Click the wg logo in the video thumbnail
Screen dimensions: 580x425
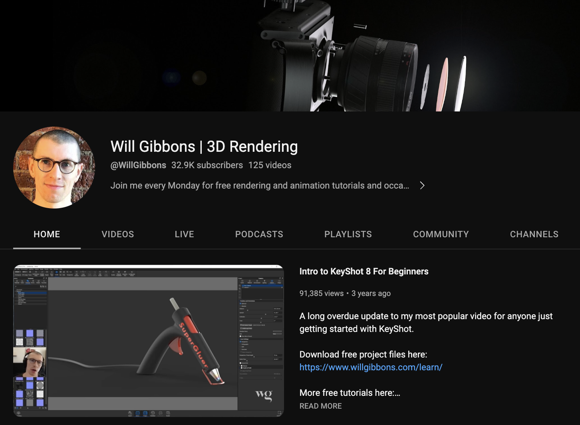point(264,395)
